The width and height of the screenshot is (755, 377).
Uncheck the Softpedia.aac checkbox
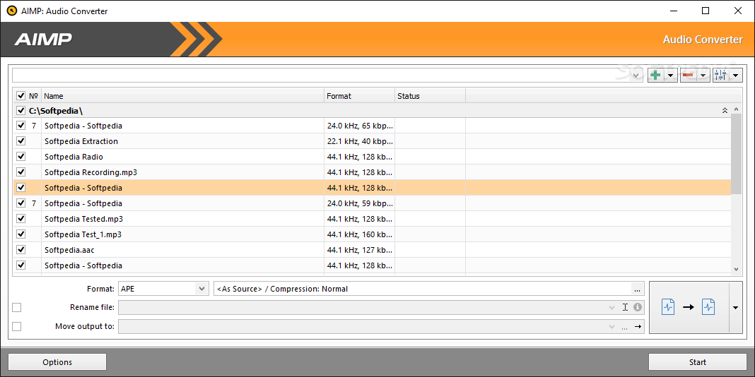pos(21,250)
